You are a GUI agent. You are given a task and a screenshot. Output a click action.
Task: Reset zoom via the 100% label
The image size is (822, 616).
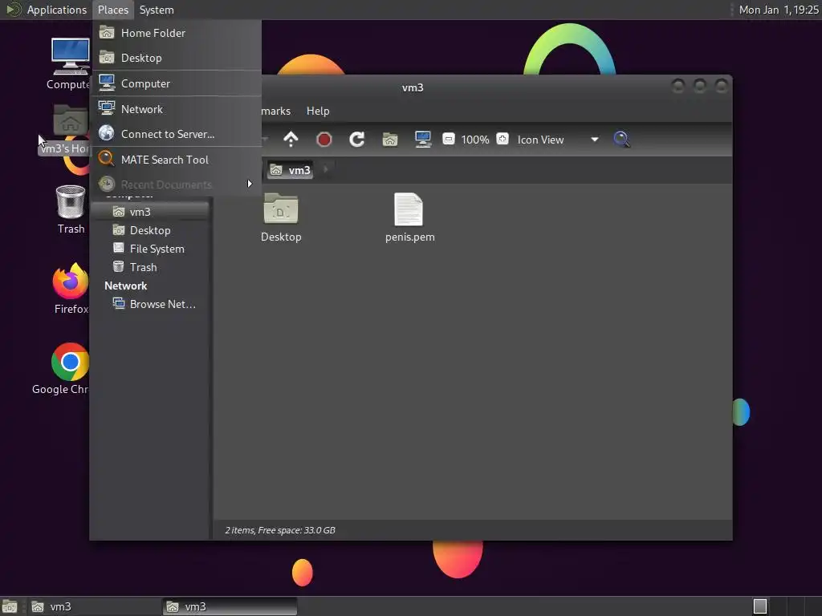click(475, 140)
